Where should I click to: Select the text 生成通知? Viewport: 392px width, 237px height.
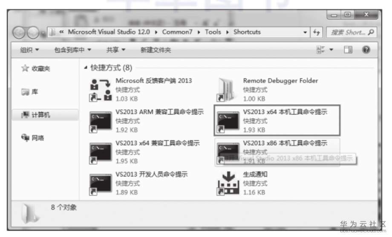coord(255,174)
